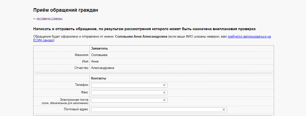Click the patronymic value 'Александровна'

[x=102, y=68]
